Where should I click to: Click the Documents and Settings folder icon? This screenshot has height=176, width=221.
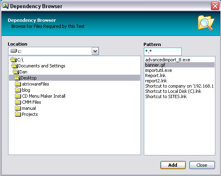click(x=15, y=66)
